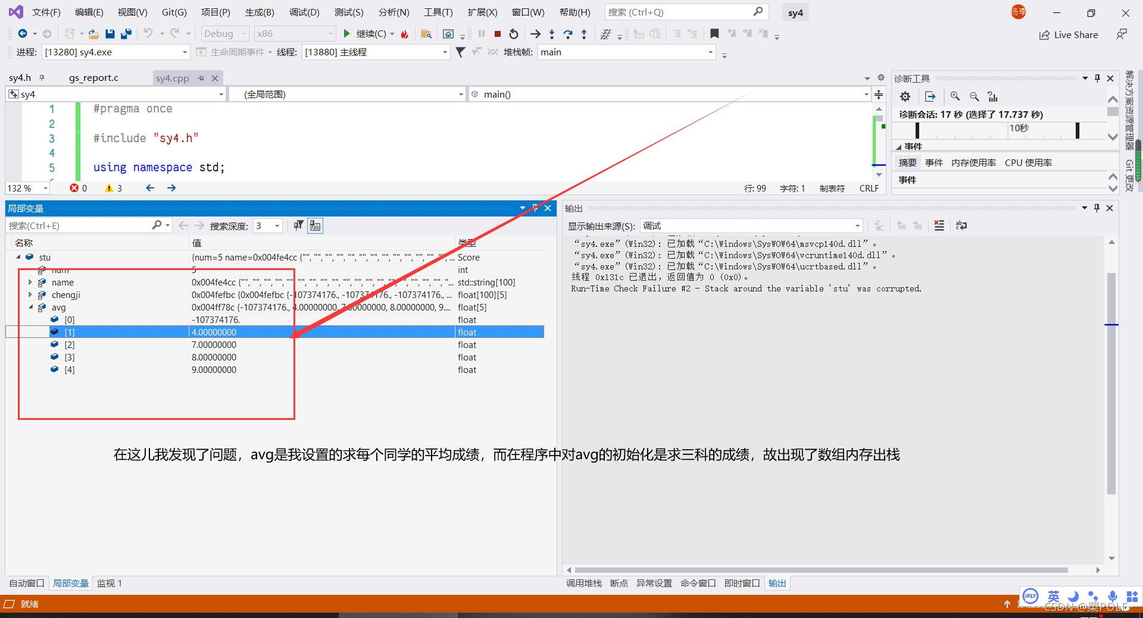Clear all text in the Output window
Screen dimensions: 1143x618
pos(939,225)
